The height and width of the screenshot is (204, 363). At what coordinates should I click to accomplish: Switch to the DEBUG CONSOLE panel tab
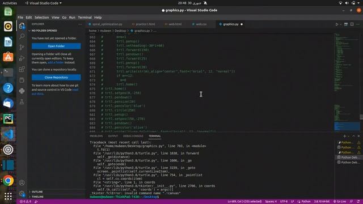click(133, 136)
